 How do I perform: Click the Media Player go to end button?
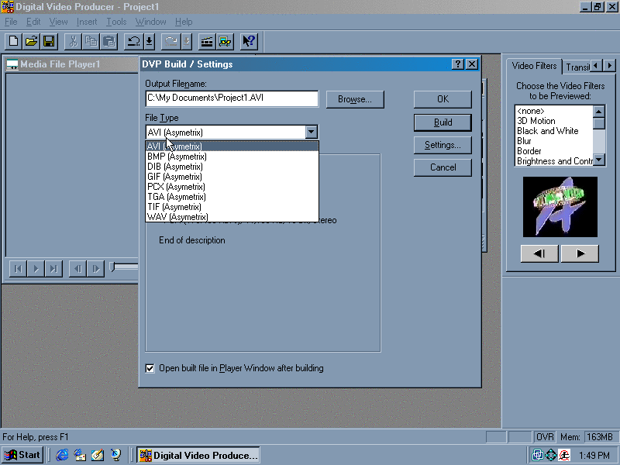coord(53,269)
